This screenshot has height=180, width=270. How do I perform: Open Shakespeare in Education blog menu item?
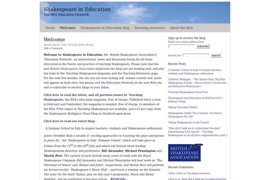click(x=105, y=28)
